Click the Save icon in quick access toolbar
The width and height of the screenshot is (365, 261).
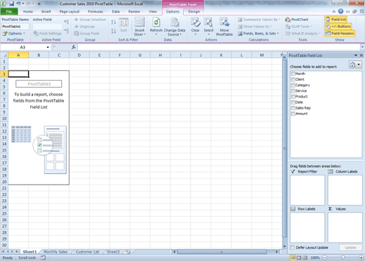(11, 4)
